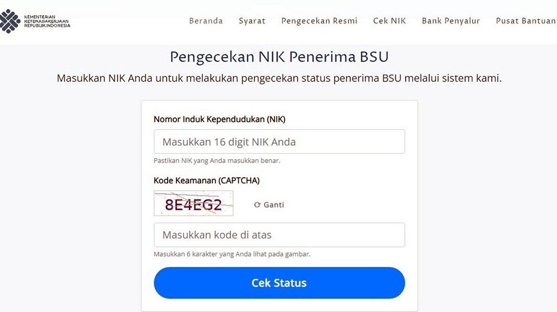Viewport: 557px width, 312px height.
Task: Click the "Masukkan 6 karakter" helper text
Action: tap(232, 254)
